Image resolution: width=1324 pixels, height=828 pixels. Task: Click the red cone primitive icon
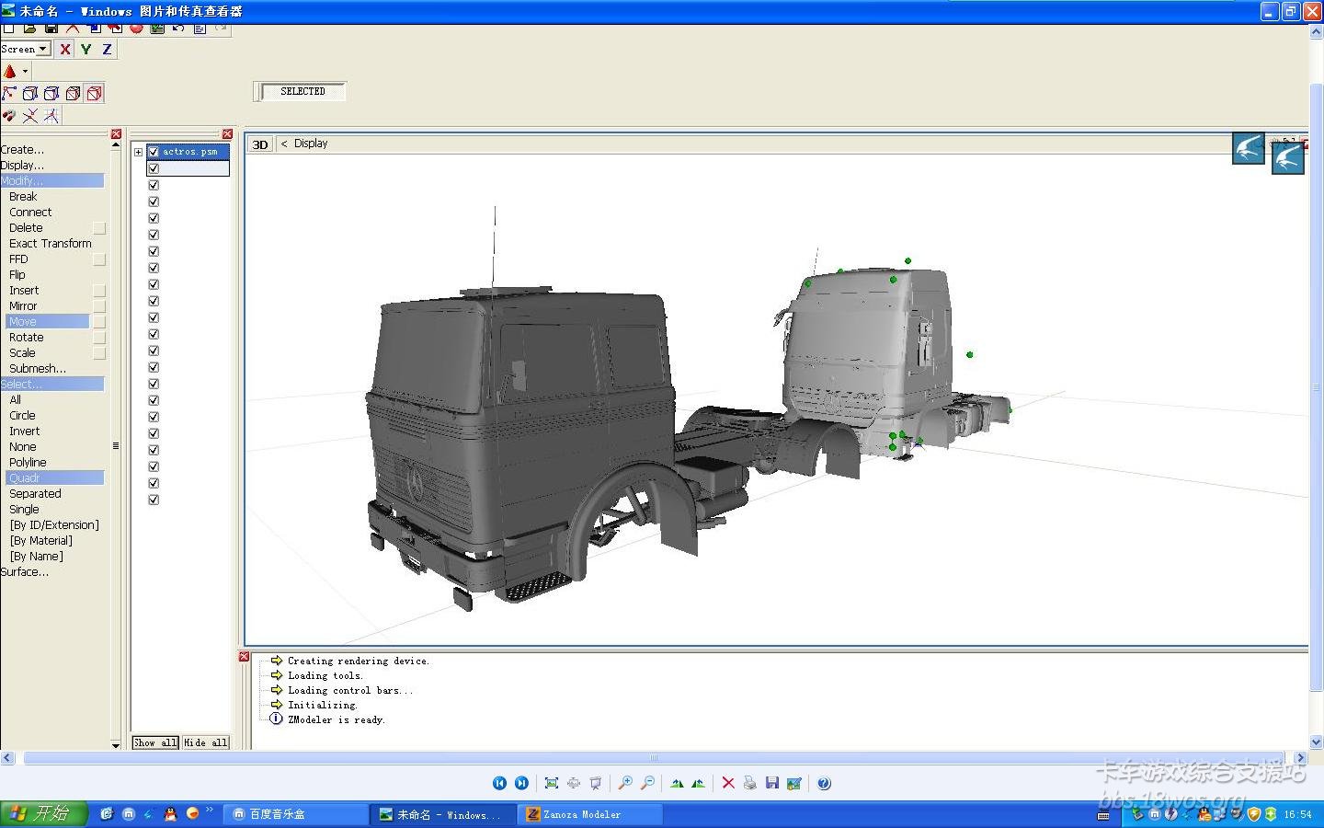coord(10,72)
